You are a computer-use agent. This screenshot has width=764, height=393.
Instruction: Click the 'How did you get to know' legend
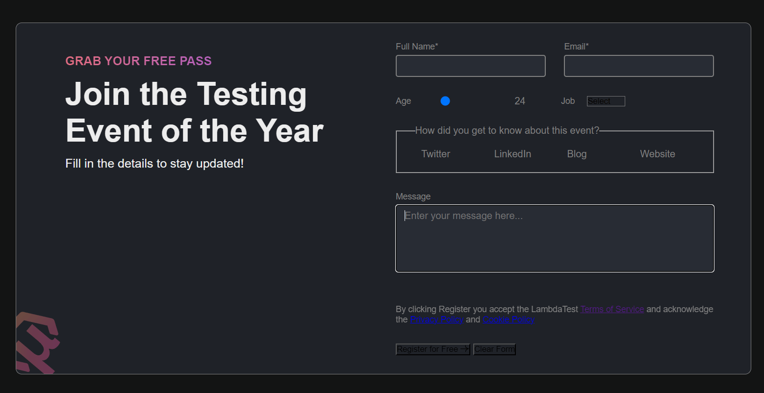tap(508, 130)
